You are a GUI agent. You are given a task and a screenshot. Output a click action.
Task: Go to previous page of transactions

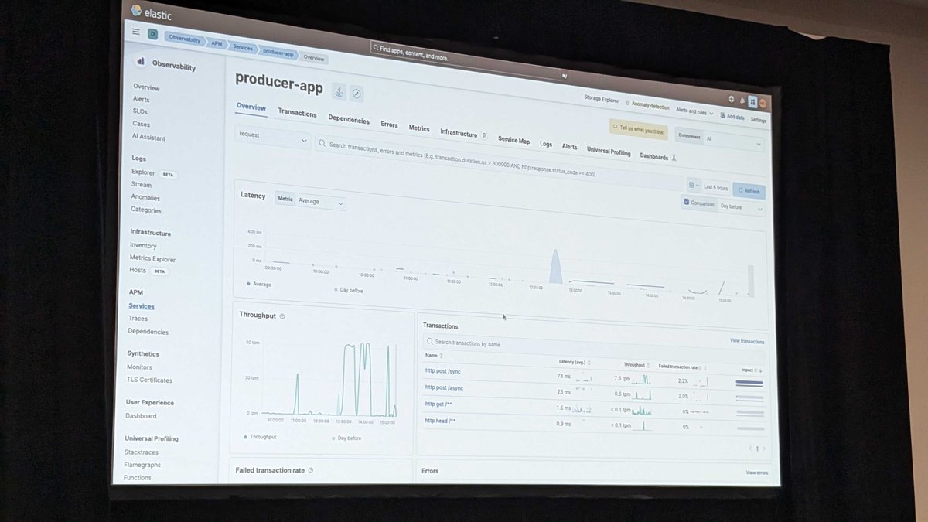749,448
